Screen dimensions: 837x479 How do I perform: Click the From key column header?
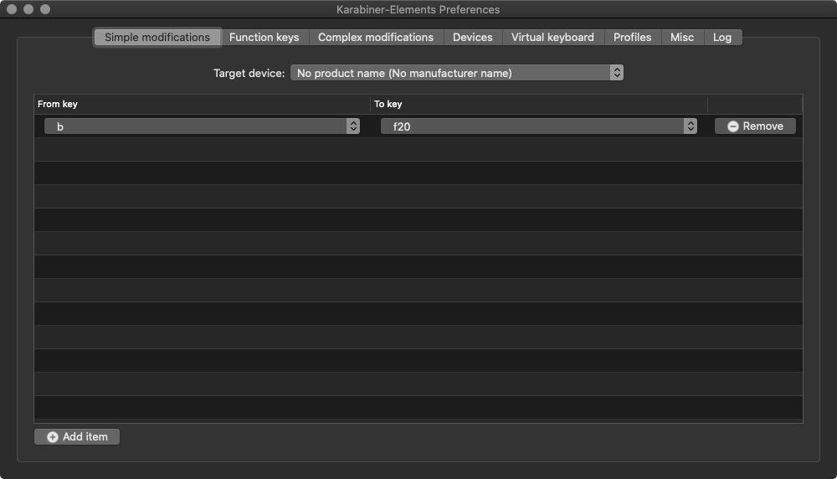202,104
